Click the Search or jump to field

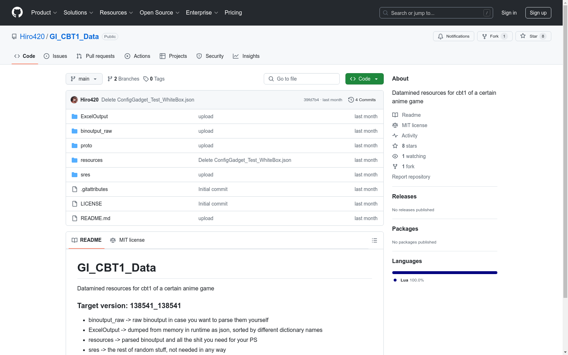point(436,13)
